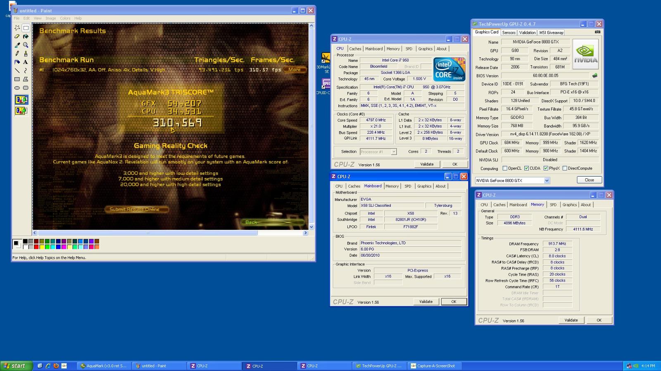661x371 pixels.
Task: Click the TechPowerUp GPU-Z taskbar button
Action: [379, 366]
